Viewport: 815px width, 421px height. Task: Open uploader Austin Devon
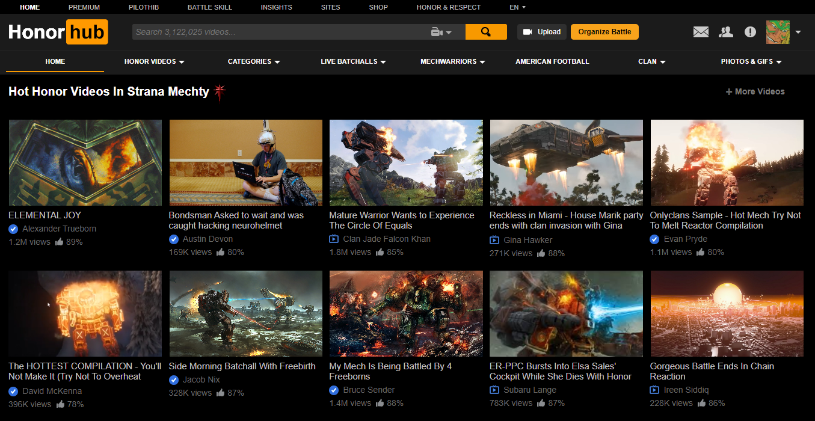tap(208, 239)
